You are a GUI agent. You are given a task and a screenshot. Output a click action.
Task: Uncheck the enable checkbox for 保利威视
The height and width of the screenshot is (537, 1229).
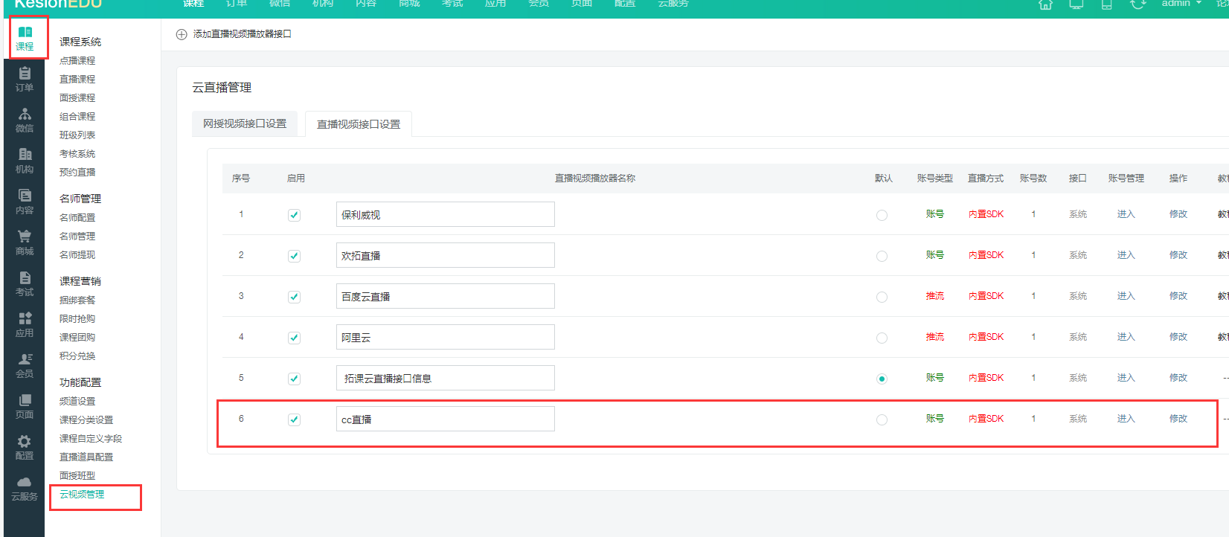point(294,215)
